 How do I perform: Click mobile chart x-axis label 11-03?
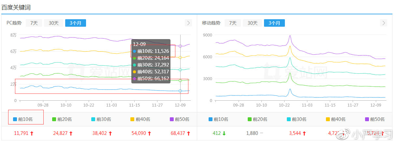coord(307,106)
